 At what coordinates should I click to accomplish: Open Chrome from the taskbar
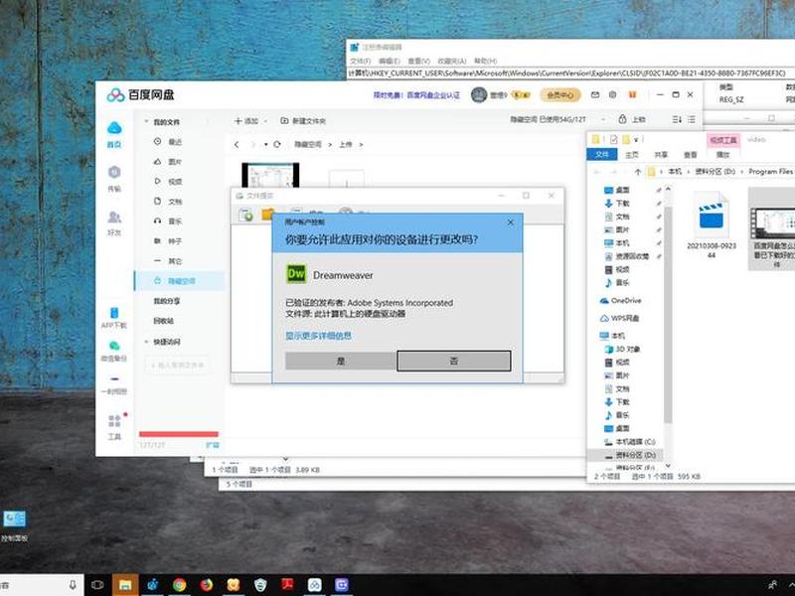pos(179,585)
